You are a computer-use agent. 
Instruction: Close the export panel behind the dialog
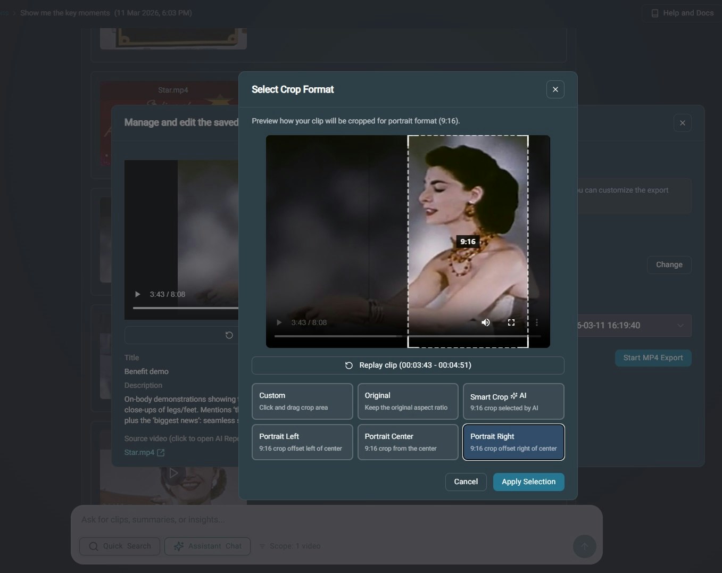(682, 123)
